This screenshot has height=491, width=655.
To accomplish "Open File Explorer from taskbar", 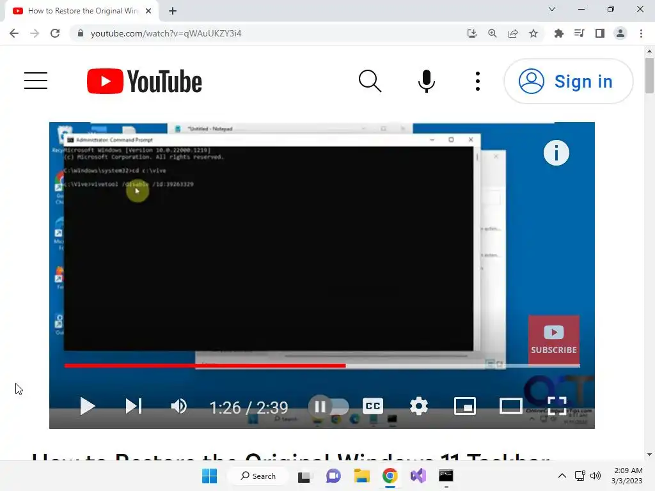I will (x=362, y=476).
